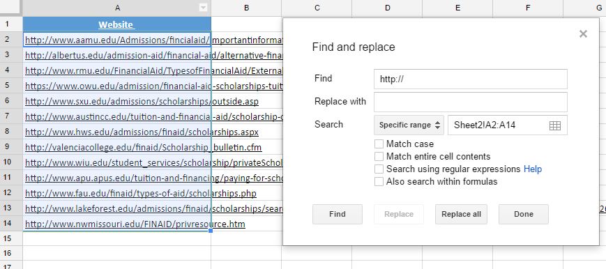Select the sxu.edu URL cell
The image size is (606, 269).
(x=116, y=101)
